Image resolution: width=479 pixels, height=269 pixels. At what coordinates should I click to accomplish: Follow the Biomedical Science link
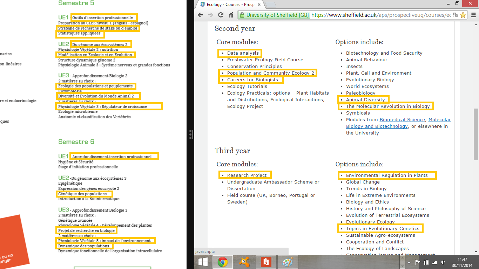403,119
